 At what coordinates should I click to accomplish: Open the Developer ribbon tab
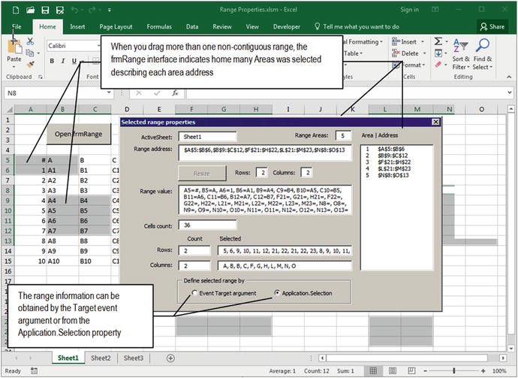287,27
